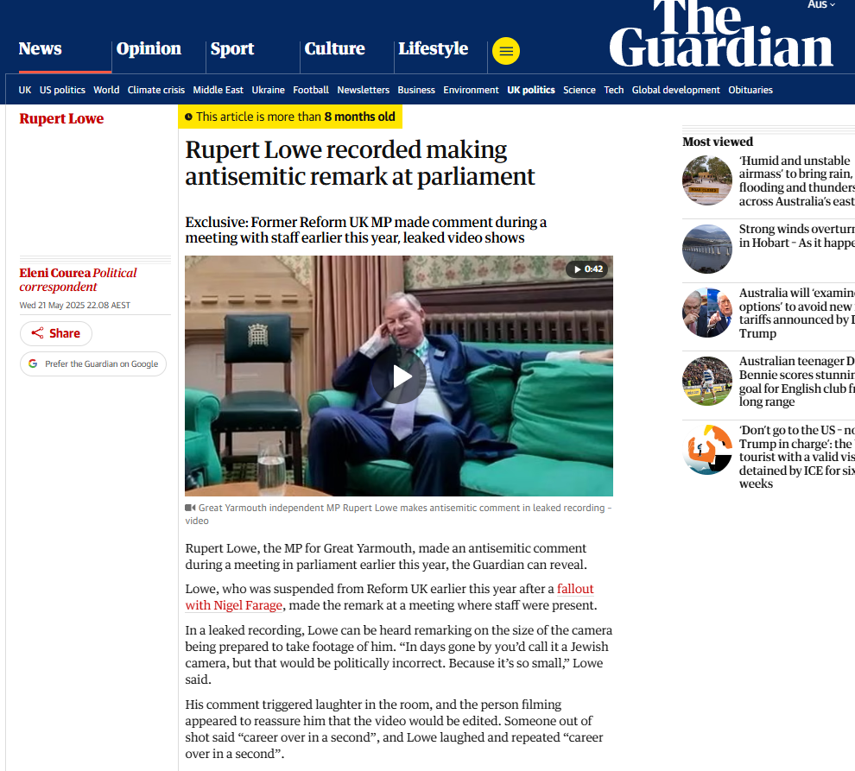The image size is (855, 771).
Task: Open Eleni Courea author page
Action: (54, 273)
